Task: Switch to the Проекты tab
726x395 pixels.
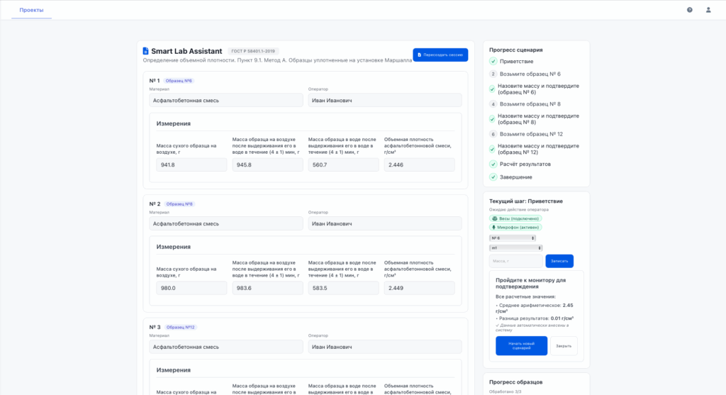Action: click(31, 10)
